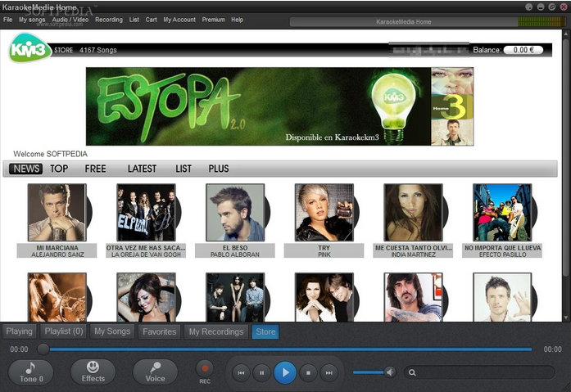Image resolution: width=571 pixels, height=392 pixels.
Task: Click scrollbar down arrow in store view
Action: [x=566, y=318]
